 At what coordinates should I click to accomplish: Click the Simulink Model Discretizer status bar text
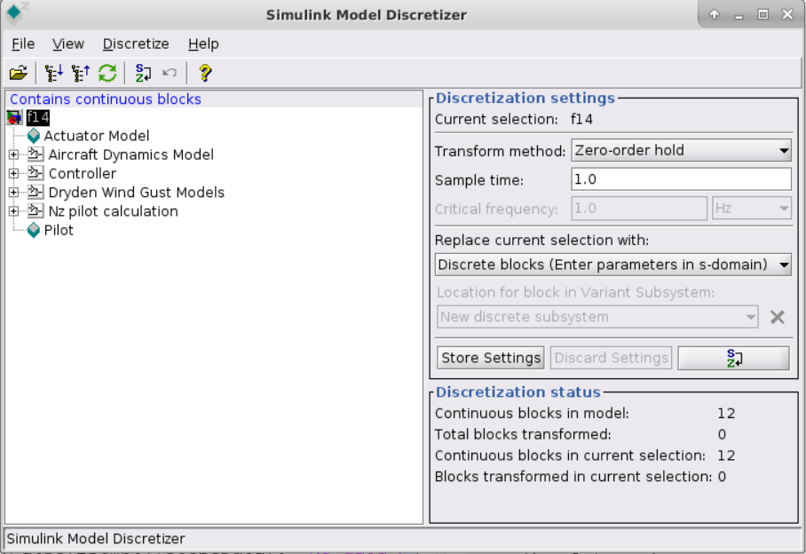96,539
